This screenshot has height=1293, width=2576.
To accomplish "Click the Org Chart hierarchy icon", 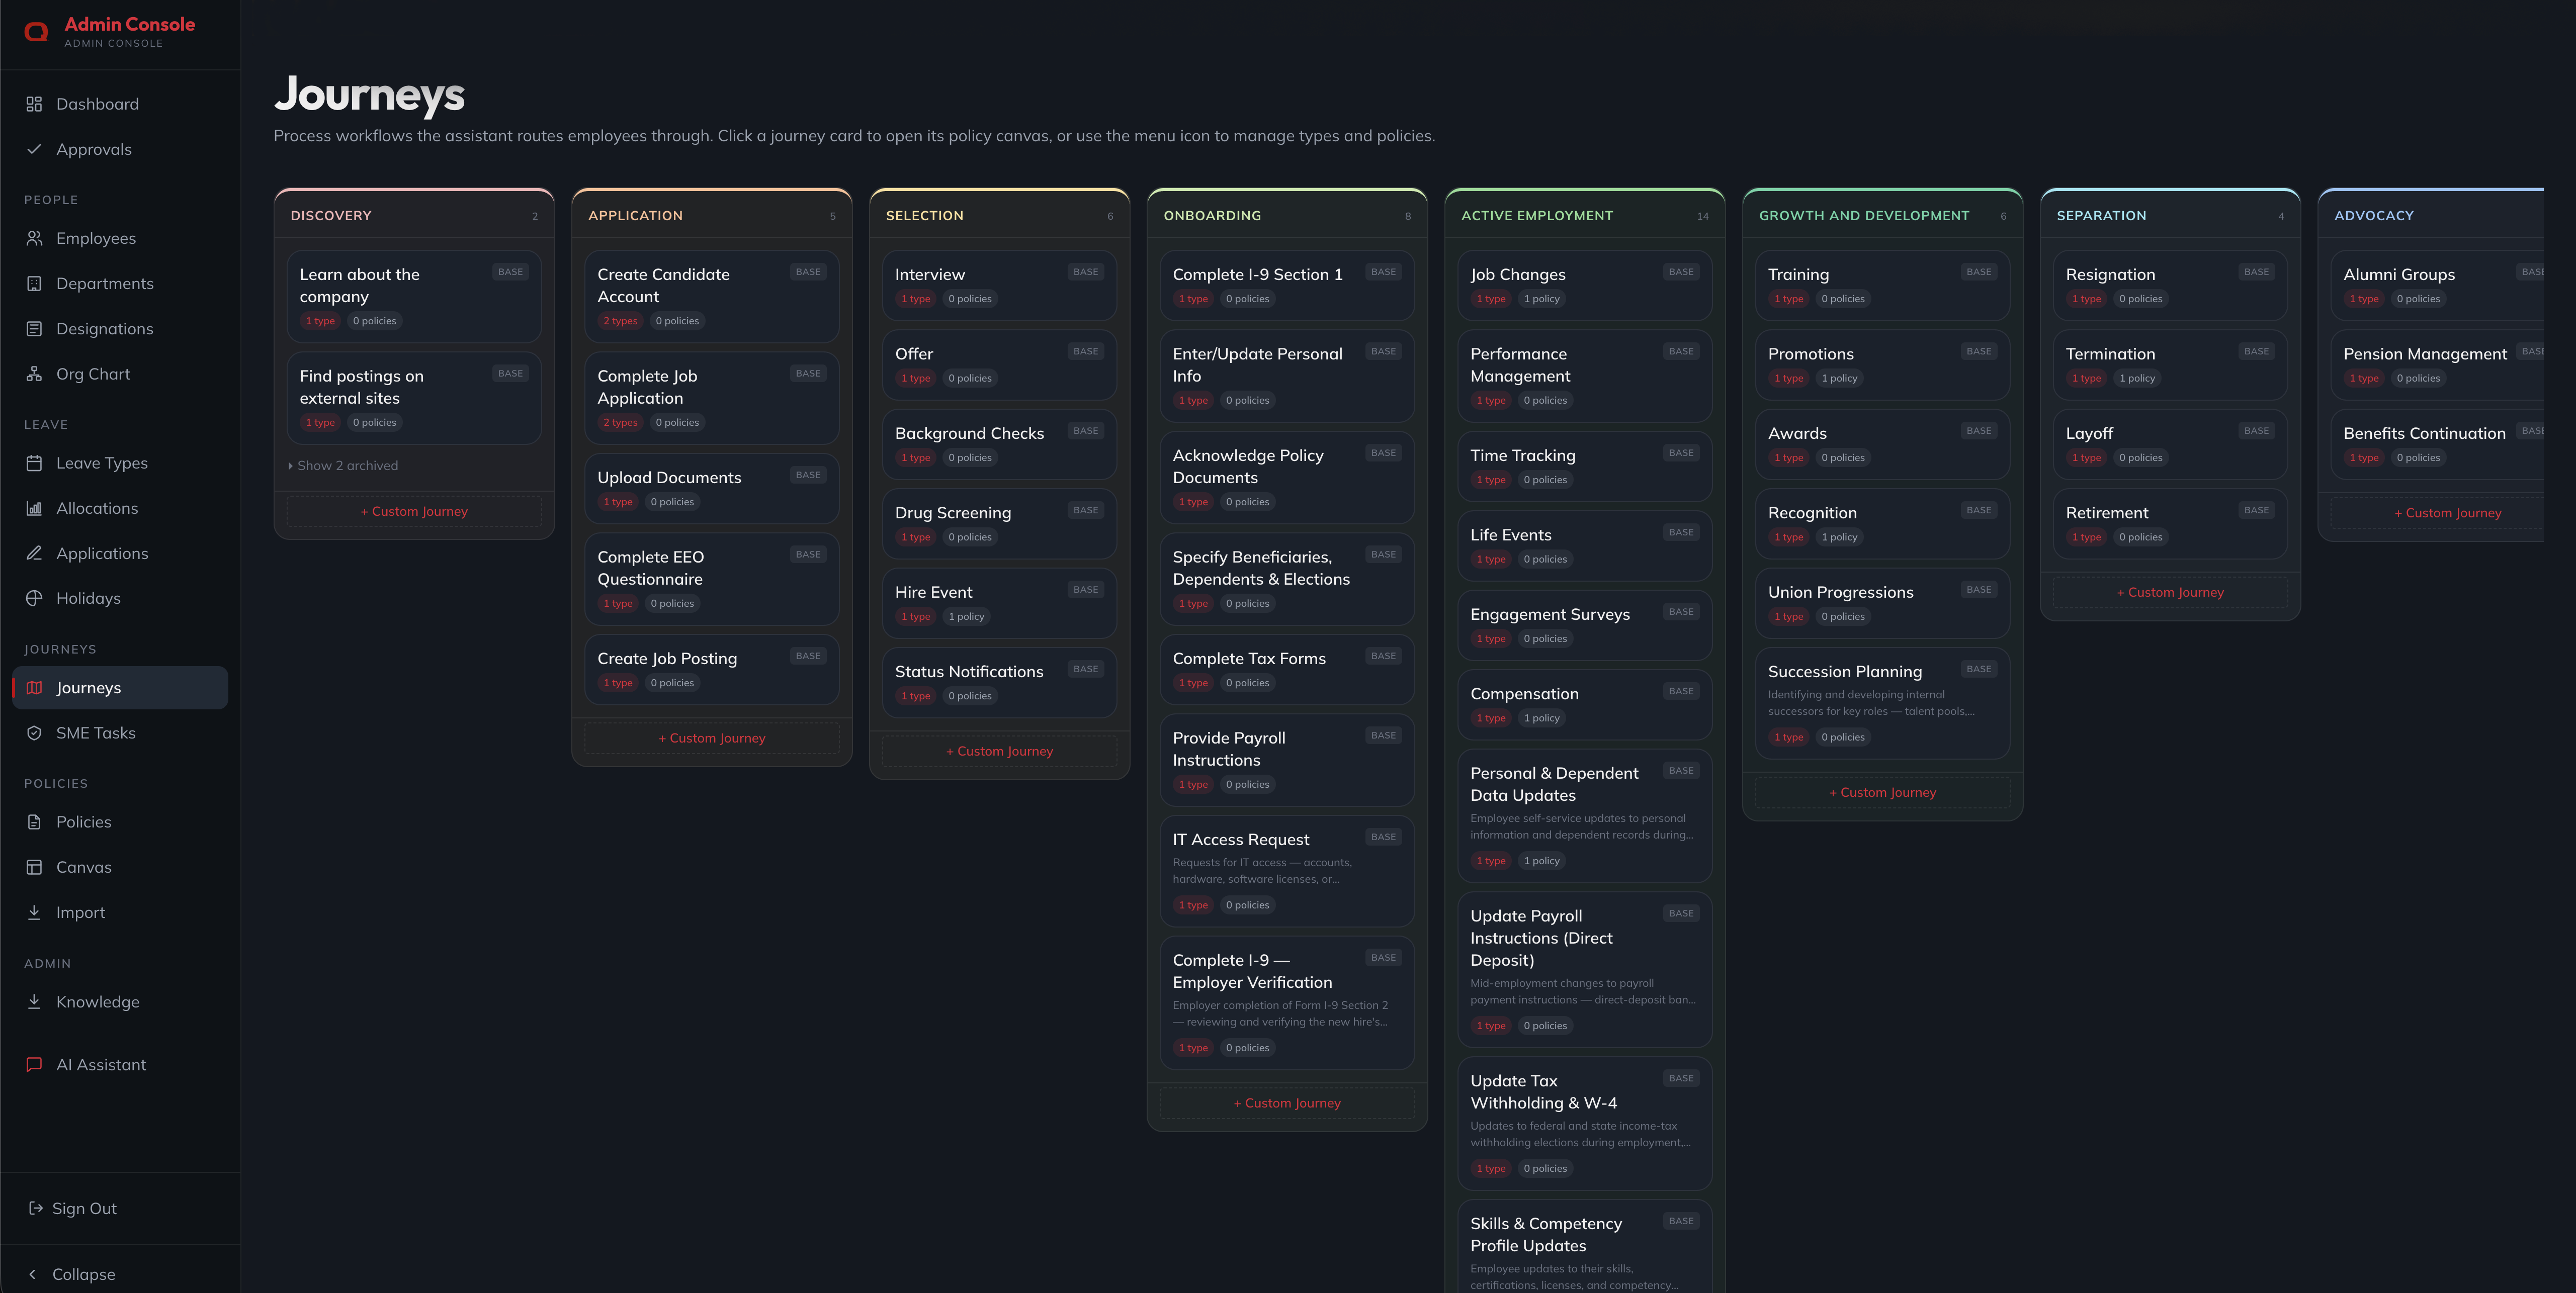I will tap(34, 374).
